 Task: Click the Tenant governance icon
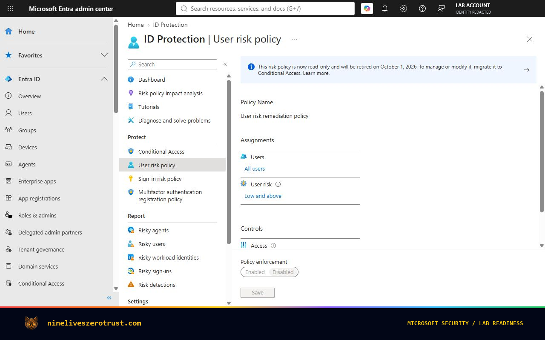9,249
